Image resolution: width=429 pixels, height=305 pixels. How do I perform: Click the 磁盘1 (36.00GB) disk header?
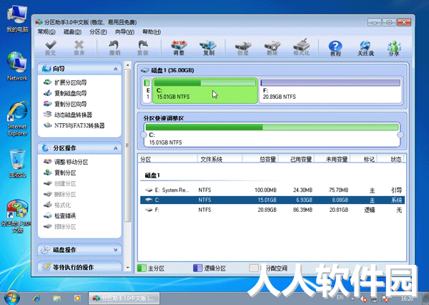point(167,70)
